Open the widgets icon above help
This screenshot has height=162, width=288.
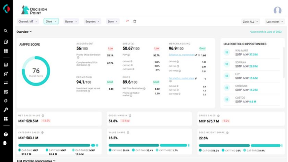click(x=6, y=119)
